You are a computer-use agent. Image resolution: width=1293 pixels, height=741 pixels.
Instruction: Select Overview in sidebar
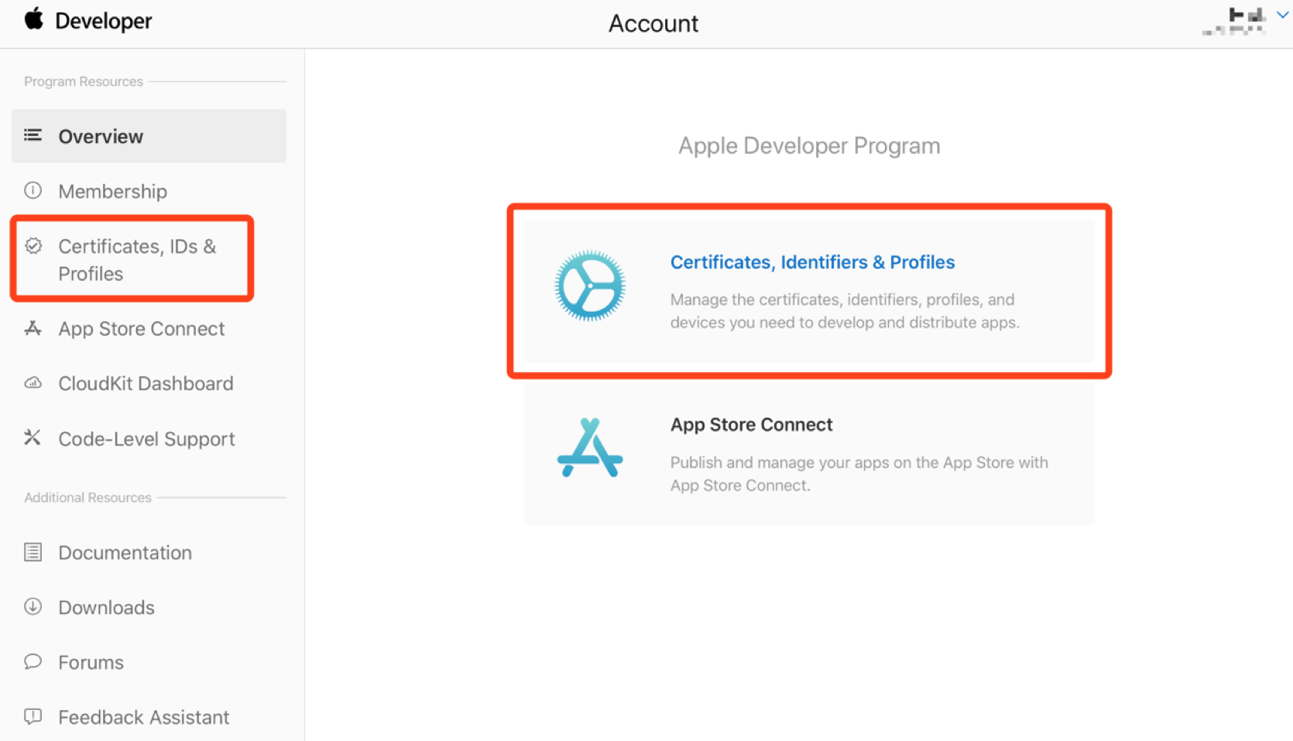click(x=149, y=136)
